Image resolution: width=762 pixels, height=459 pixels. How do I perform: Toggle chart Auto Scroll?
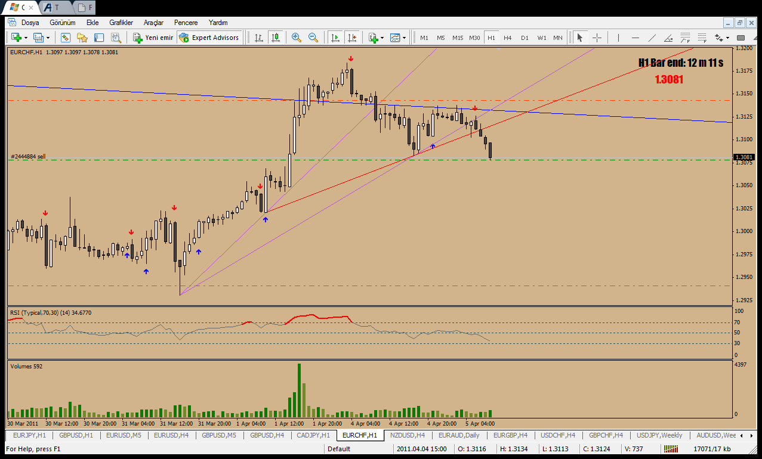tap(335, 38)
